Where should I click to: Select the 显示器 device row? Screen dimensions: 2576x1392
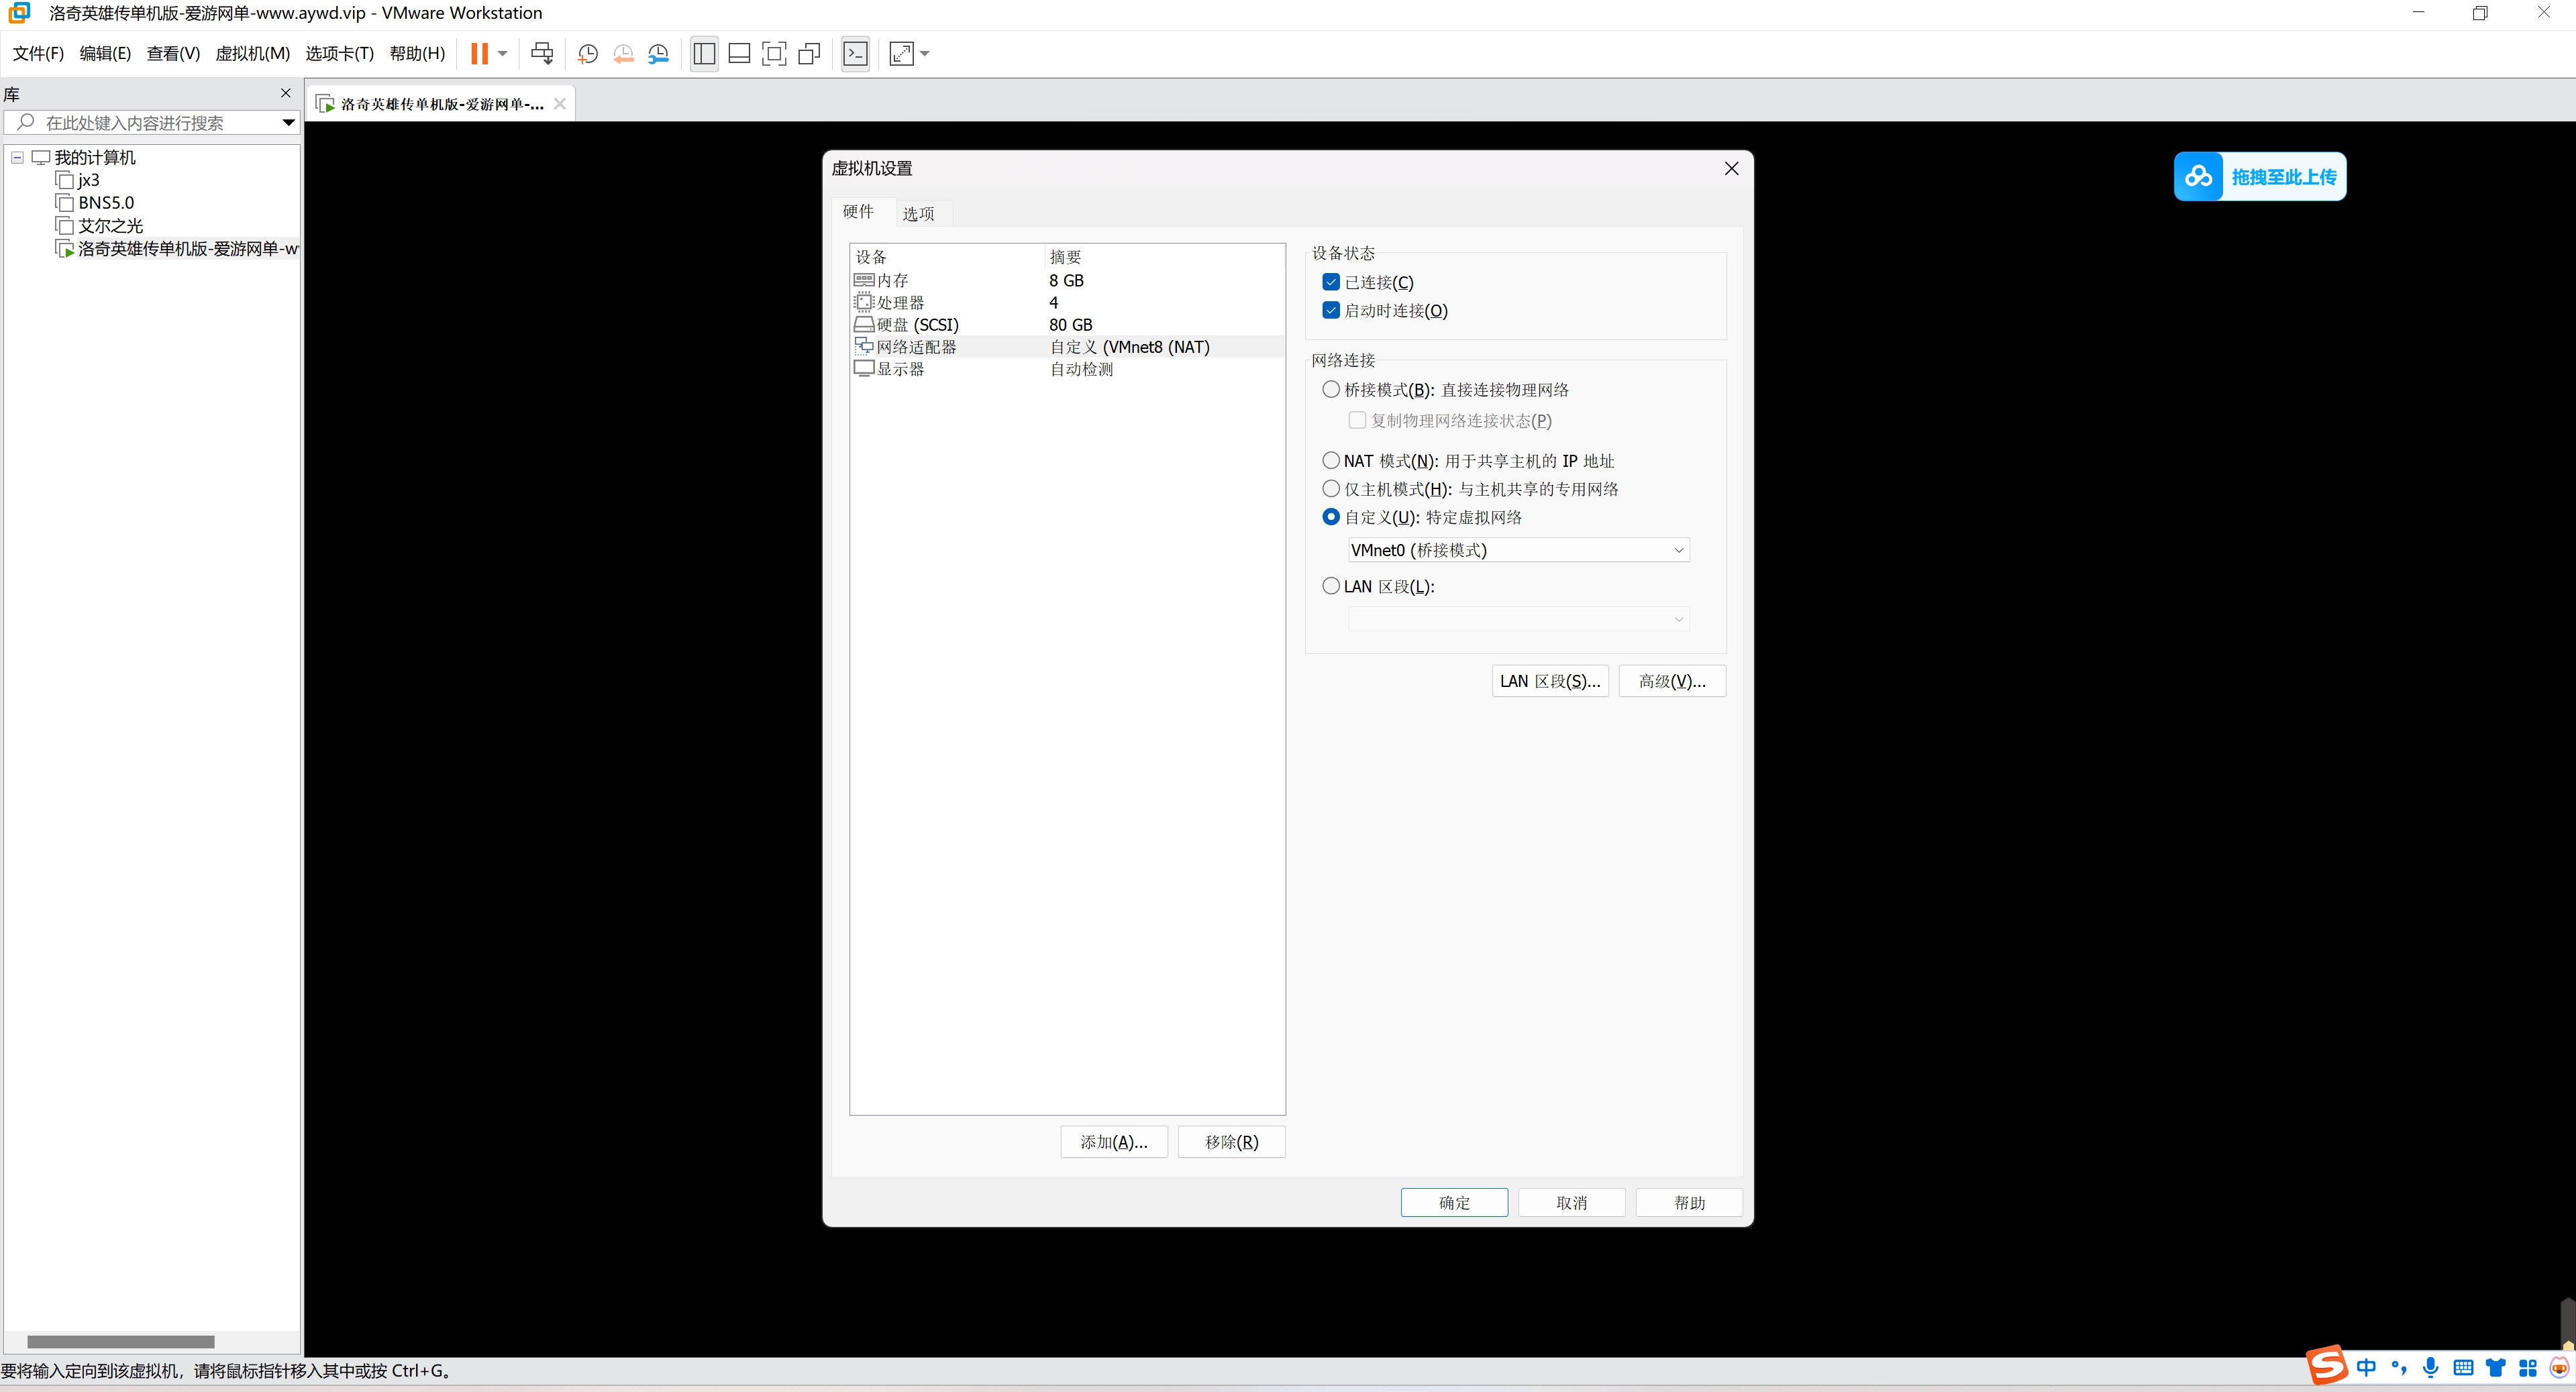[x=1067, y=368]
